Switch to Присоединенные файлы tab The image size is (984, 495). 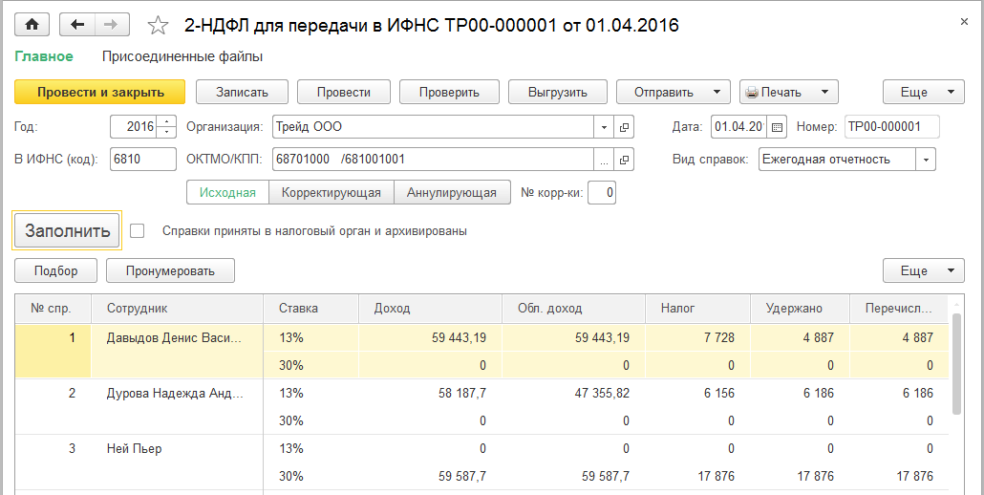182,56
